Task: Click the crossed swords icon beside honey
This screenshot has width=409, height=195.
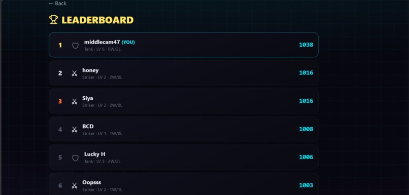Action: 75,73
